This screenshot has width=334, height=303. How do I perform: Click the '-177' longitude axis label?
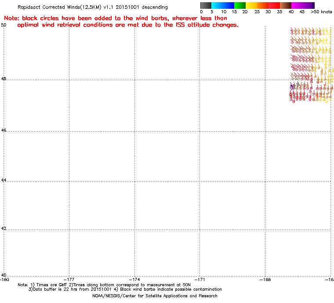(69, 280)
